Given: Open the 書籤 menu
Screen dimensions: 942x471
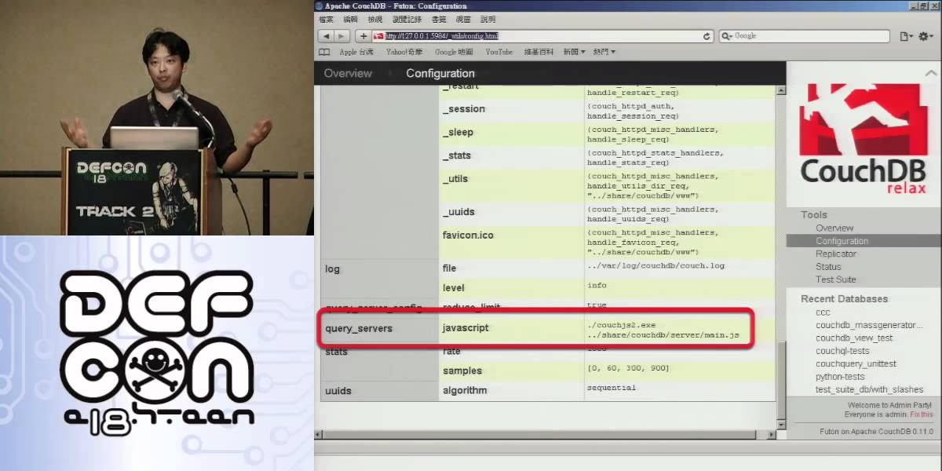Looking at the screenshot, I should (x=438, y=20).
